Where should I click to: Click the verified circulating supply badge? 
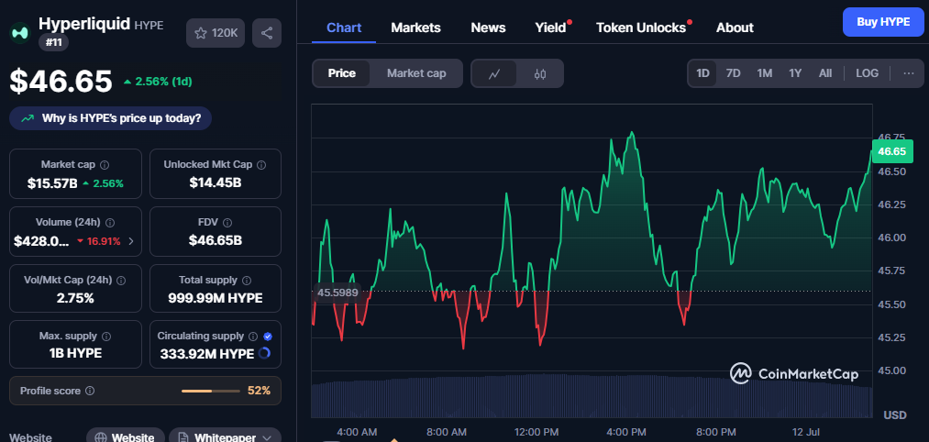point(268,337)
